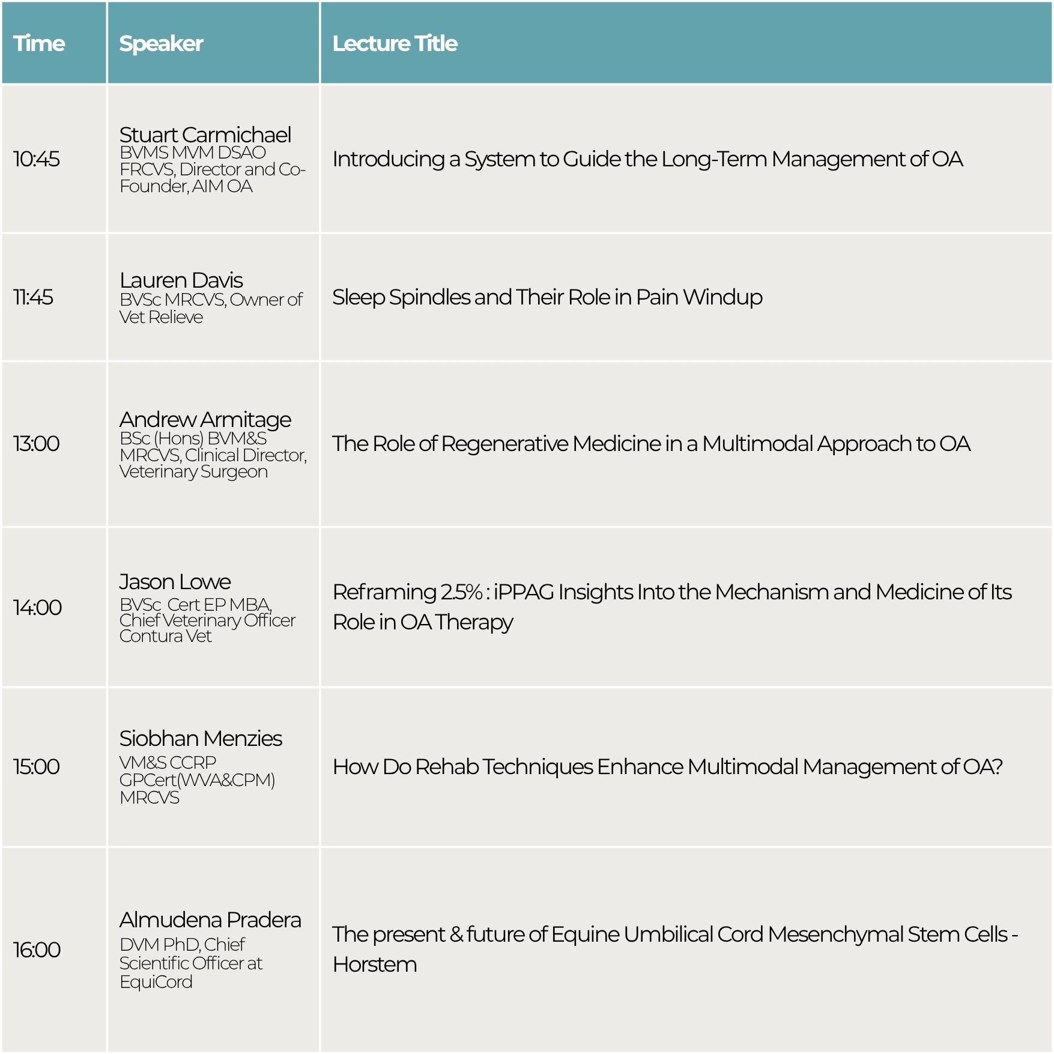Click speaker name Stuart Carmichael
The width and height of the screenshot is (1054, 1054).
point(205,135)
